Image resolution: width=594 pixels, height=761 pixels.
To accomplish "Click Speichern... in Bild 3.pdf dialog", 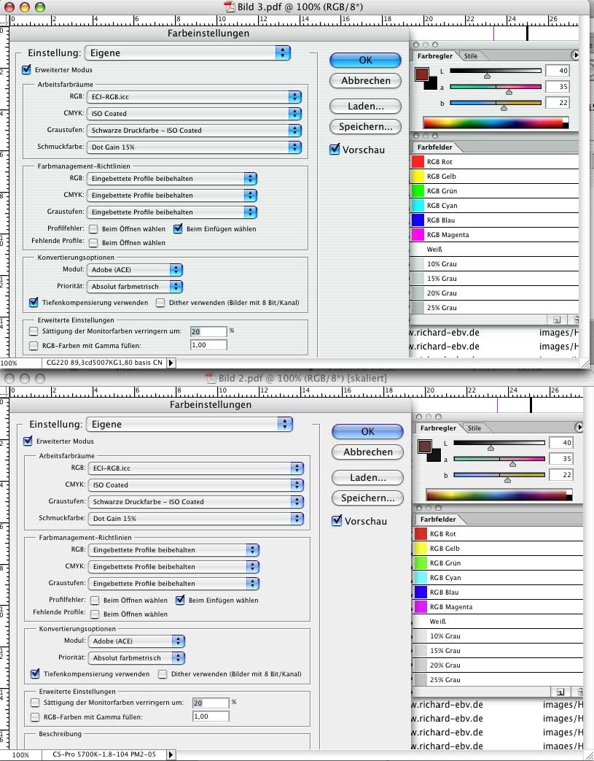I will pos(366,127).
